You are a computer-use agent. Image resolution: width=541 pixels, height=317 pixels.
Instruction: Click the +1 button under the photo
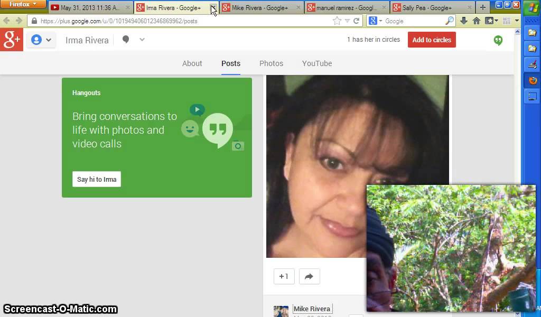284,276
